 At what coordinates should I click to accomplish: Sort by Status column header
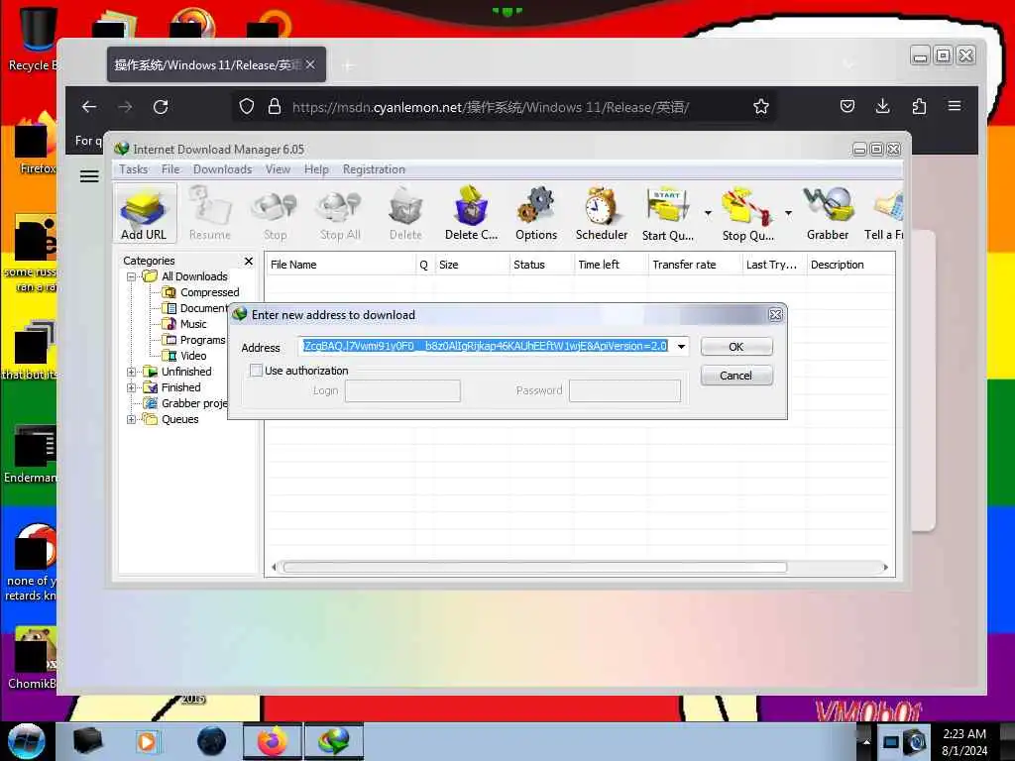(541, 265)
